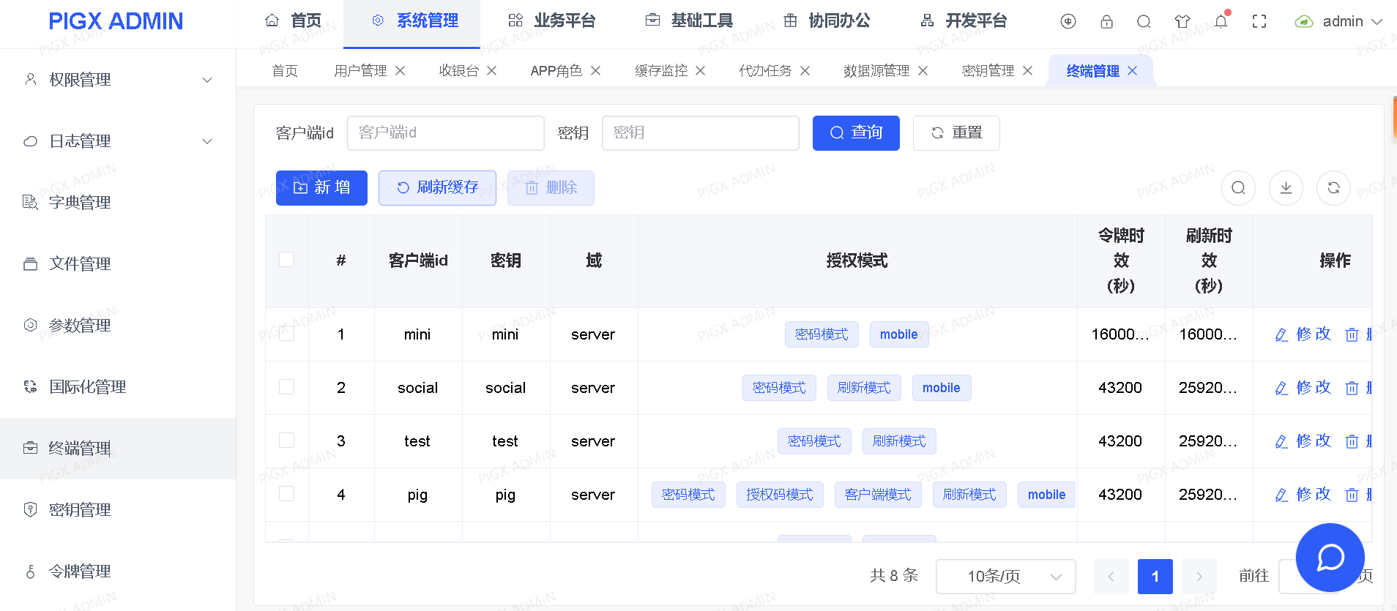Open the 协同办公 top menu
This screenshot has height=611, width=1397.
pos(826,21)
